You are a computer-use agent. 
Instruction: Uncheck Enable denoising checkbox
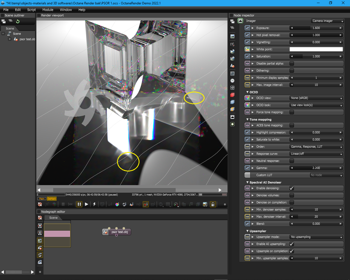pos(292,188)
